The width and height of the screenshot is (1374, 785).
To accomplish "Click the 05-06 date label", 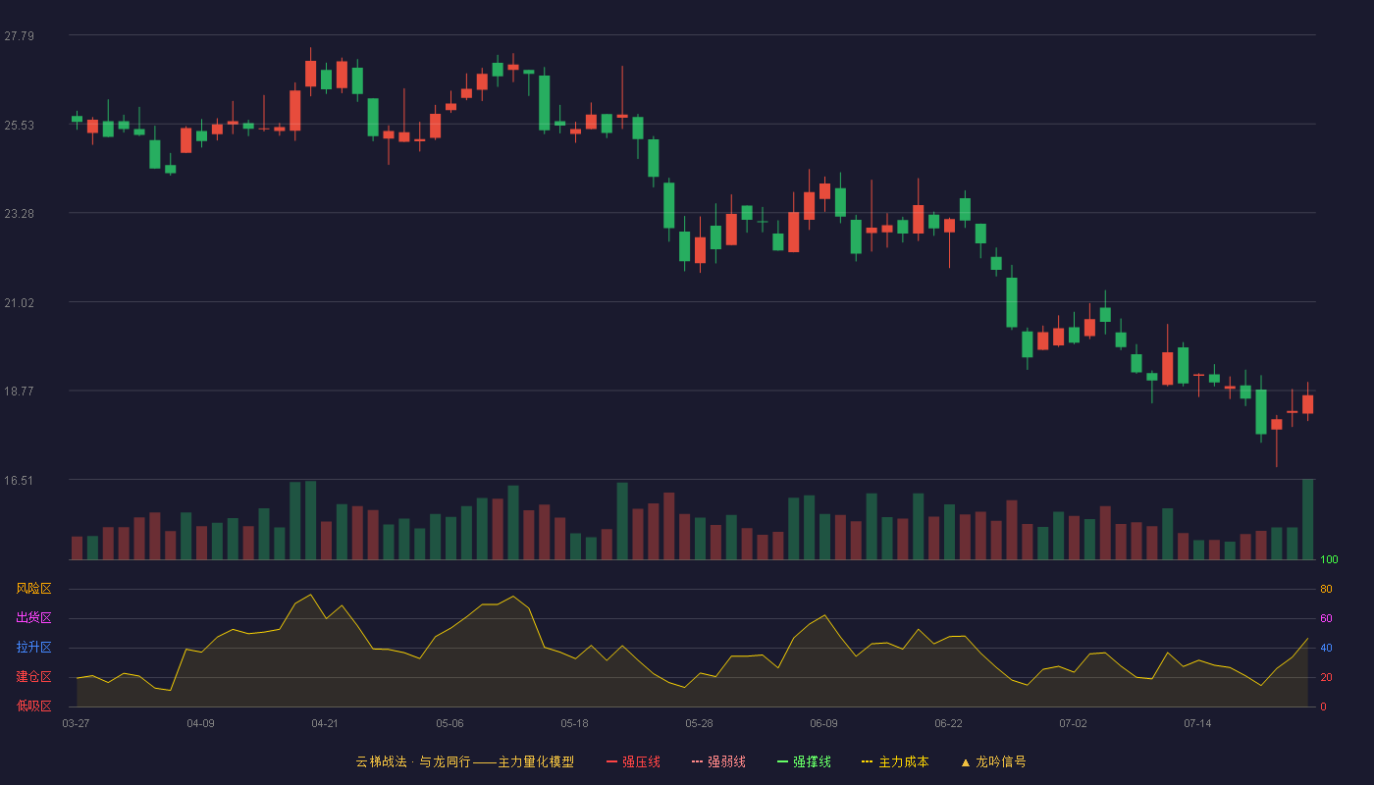I will point(449,723).
